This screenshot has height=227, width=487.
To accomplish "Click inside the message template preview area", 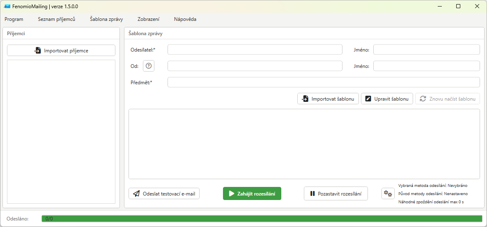I will 304,144.
